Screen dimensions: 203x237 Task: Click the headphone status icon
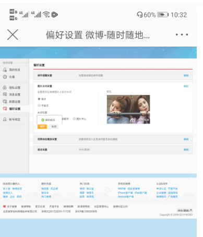[140, 15]
